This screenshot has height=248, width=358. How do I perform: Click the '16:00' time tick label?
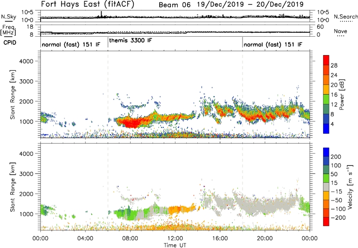(x=220, y=239)
